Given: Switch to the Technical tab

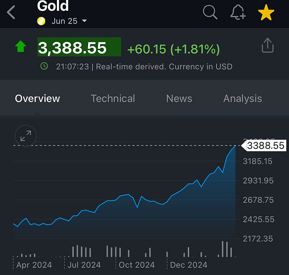Looking at the screenshot, I should pos(113,98).
